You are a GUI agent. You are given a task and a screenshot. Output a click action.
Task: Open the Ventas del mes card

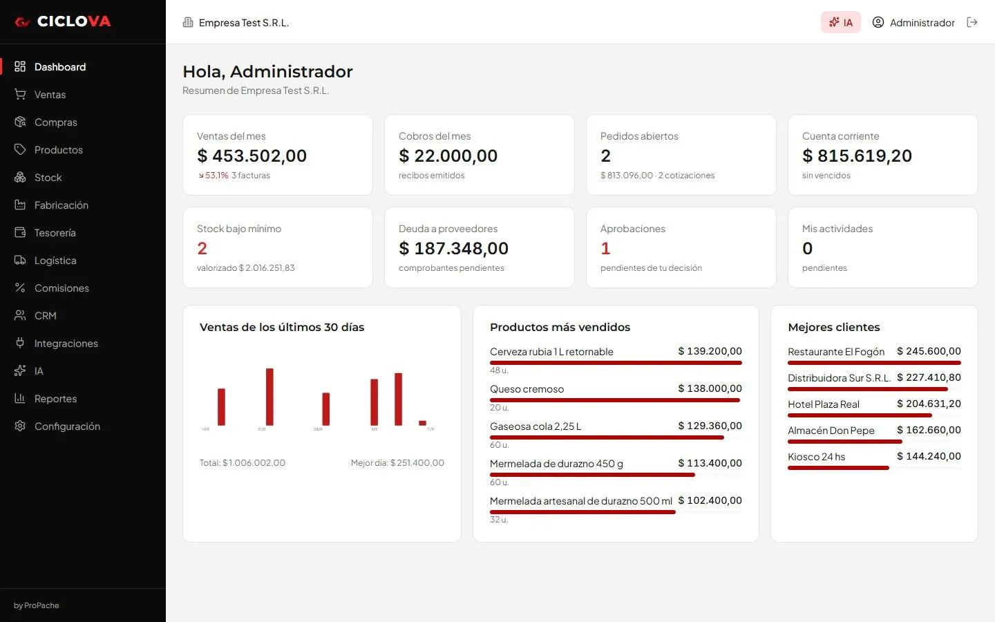[278, 155]
